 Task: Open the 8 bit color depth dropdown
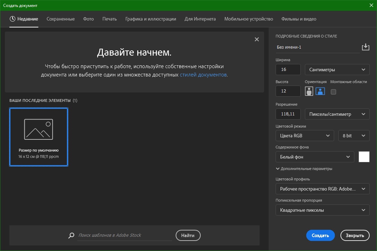(354, 135)
